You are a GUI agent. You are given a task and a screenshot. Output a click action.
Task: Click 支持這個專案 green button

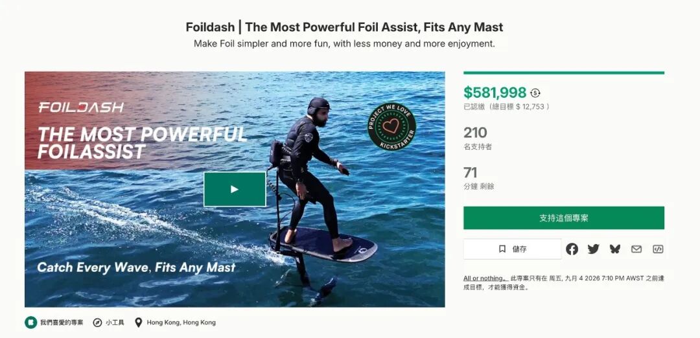[x=563, y=218]
